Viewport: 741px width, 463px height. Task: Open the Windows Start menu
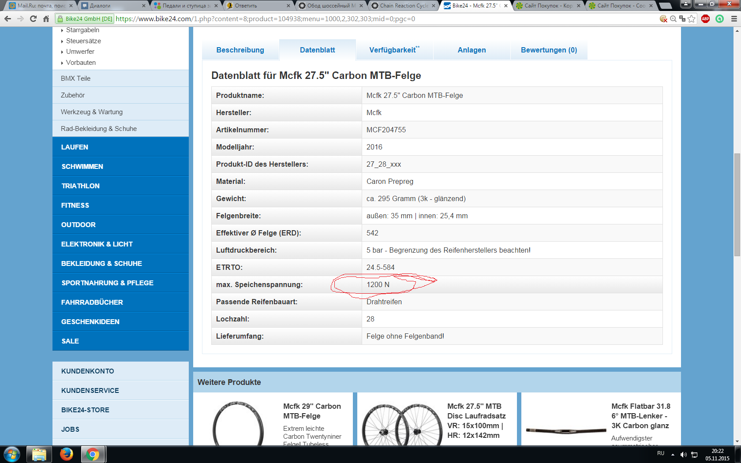12,454
